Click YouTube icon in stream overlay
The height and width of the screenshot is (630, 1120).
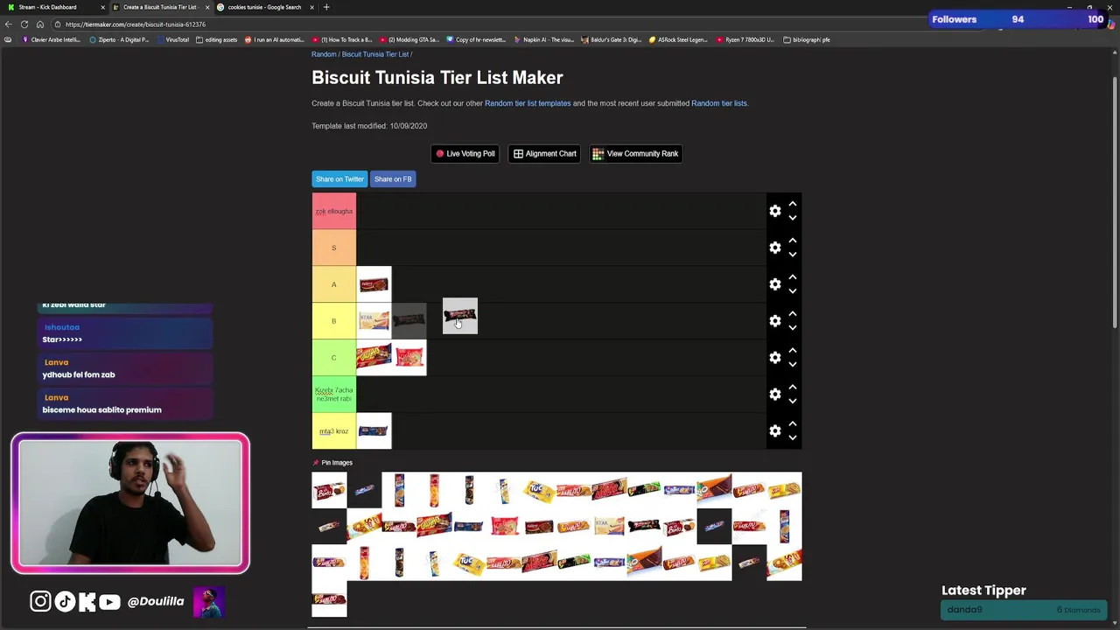point(109,601)
